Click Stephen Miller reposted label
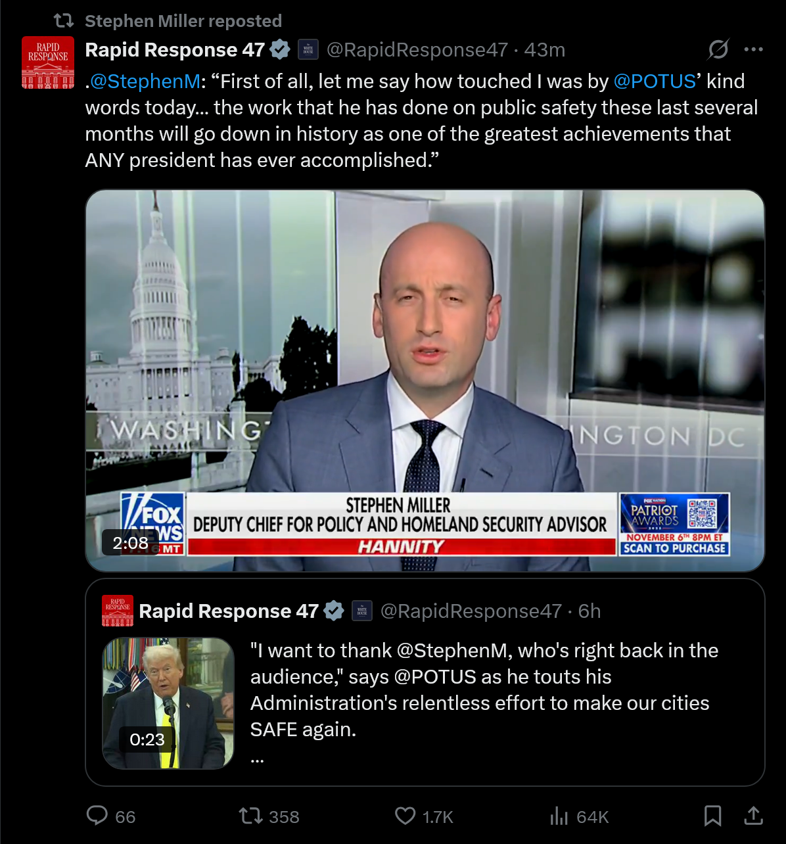This screenshot has height=844, width=786. (x=183, y=21)
